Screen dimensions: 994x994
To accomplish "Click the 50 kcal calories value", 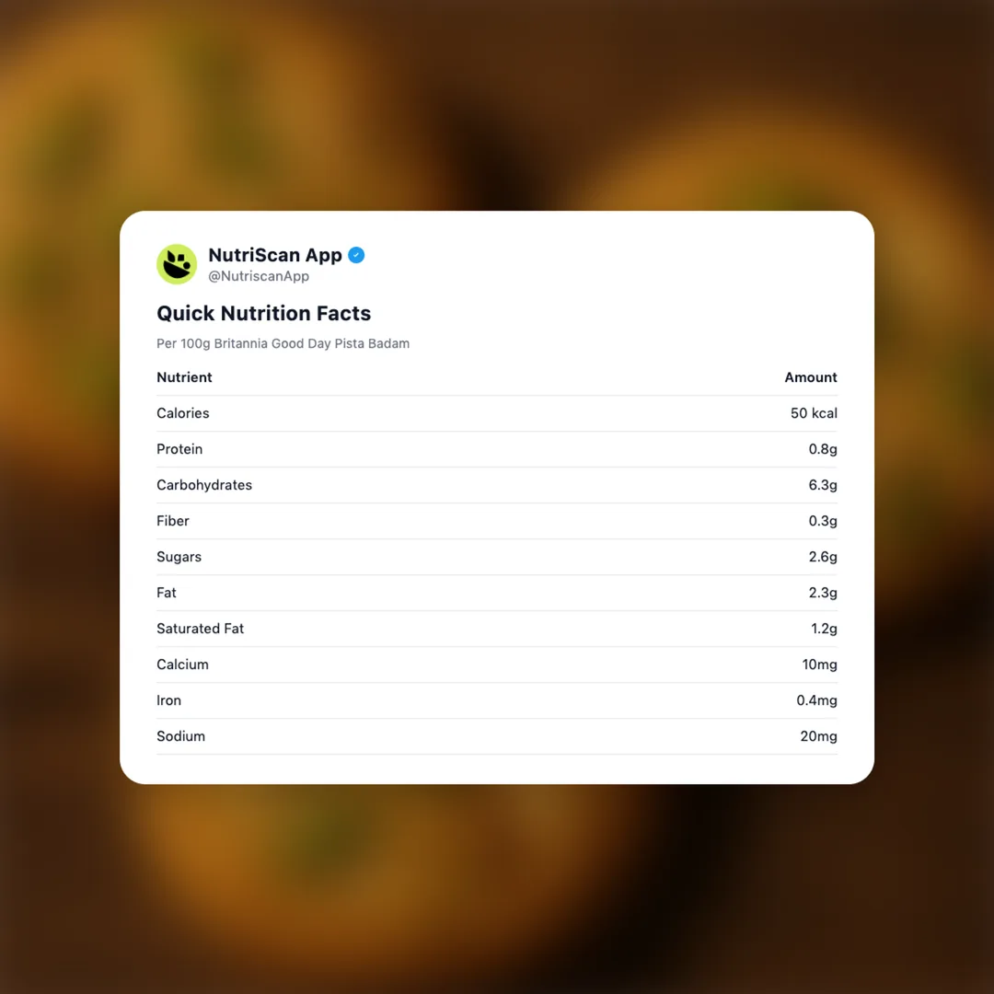I will coord(814,413).
